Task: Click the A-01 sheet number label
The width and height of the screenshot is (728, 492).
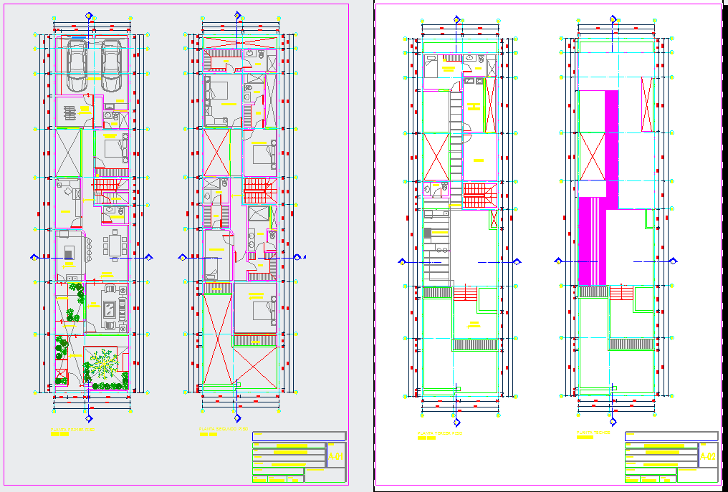Action: (335, 455)
